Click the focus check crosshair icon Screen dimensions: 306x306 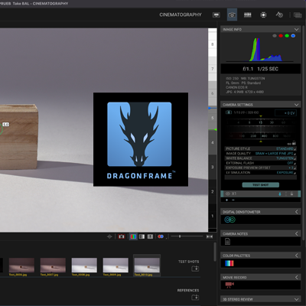[x=109, y=236]
